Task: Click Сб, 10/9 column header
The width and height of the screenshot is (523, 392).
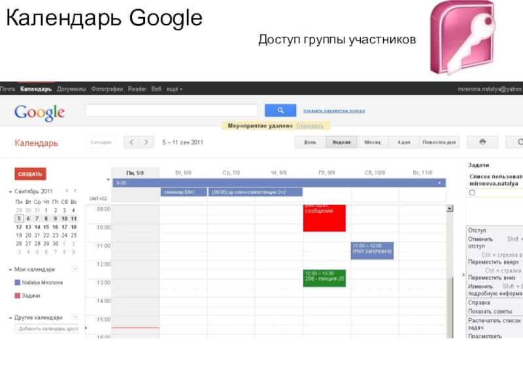Action: point(375,172)
